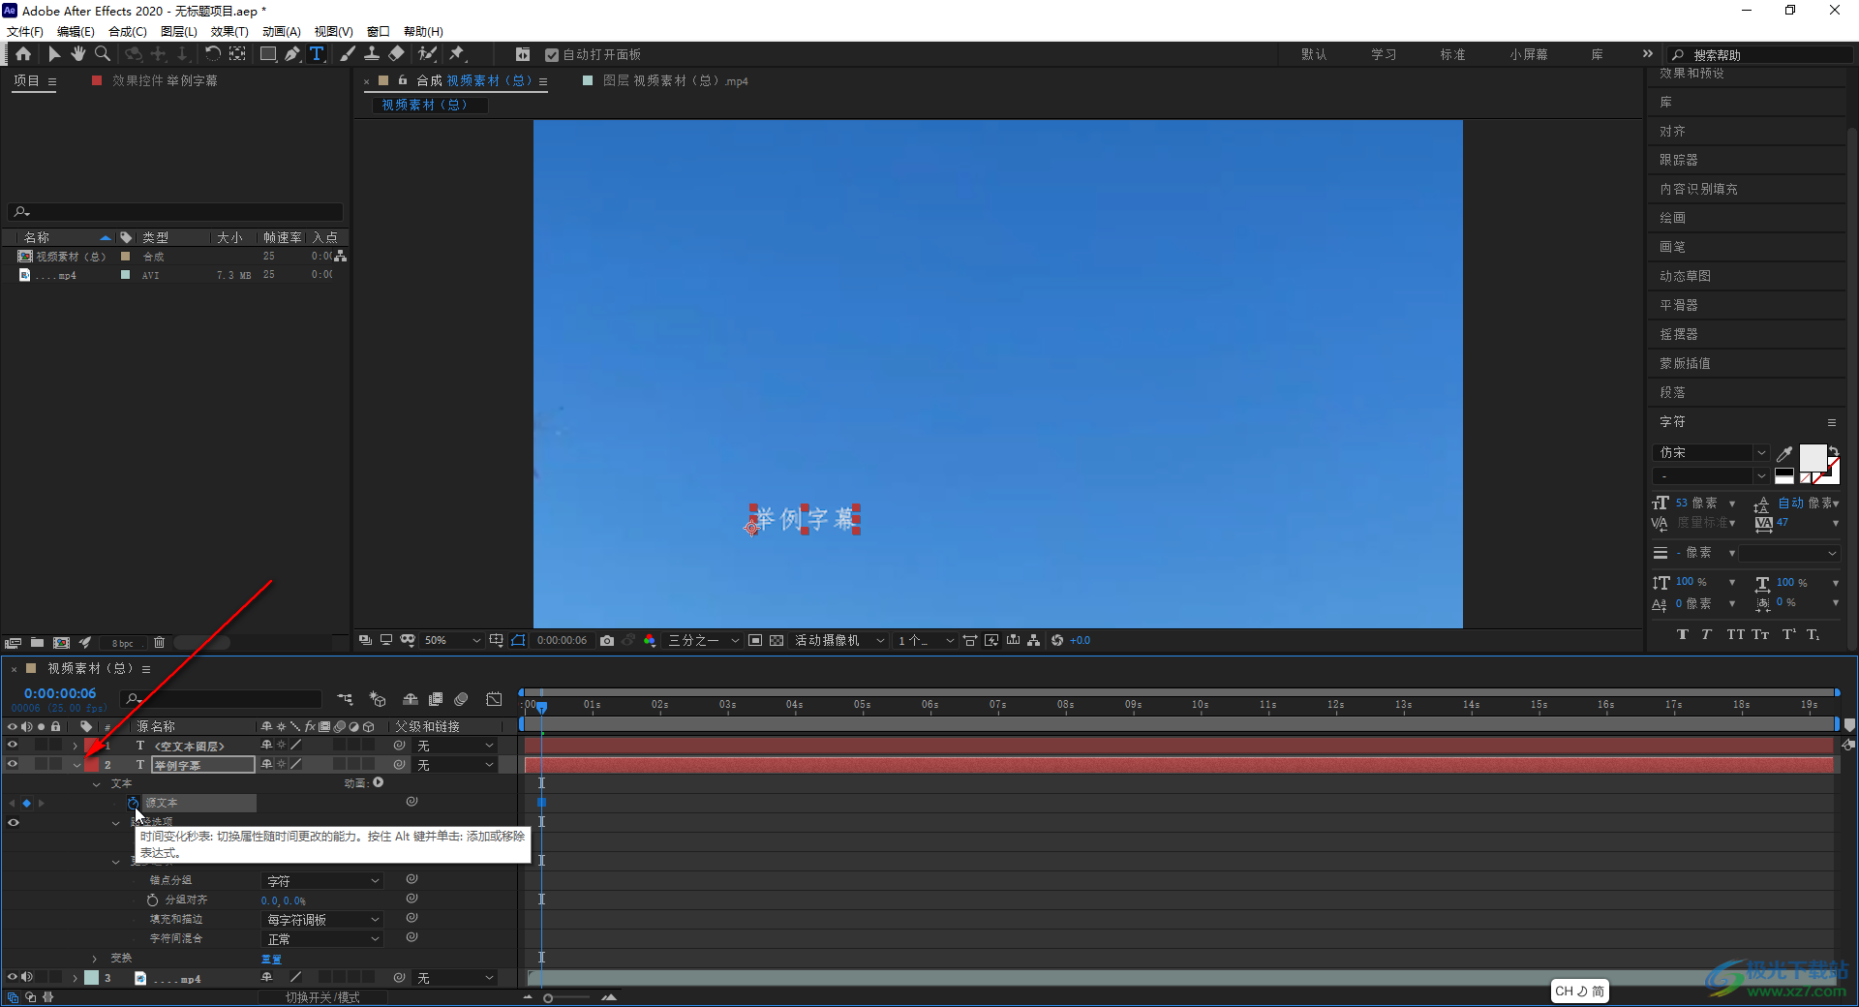Toggle the 自动打开面板 checkbox

click(x=552, y=55)
